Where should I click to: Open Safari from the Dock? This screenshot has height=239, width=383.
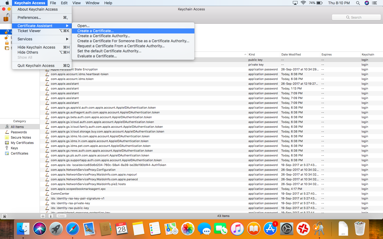pyautogui.click(x=73, y=229)
